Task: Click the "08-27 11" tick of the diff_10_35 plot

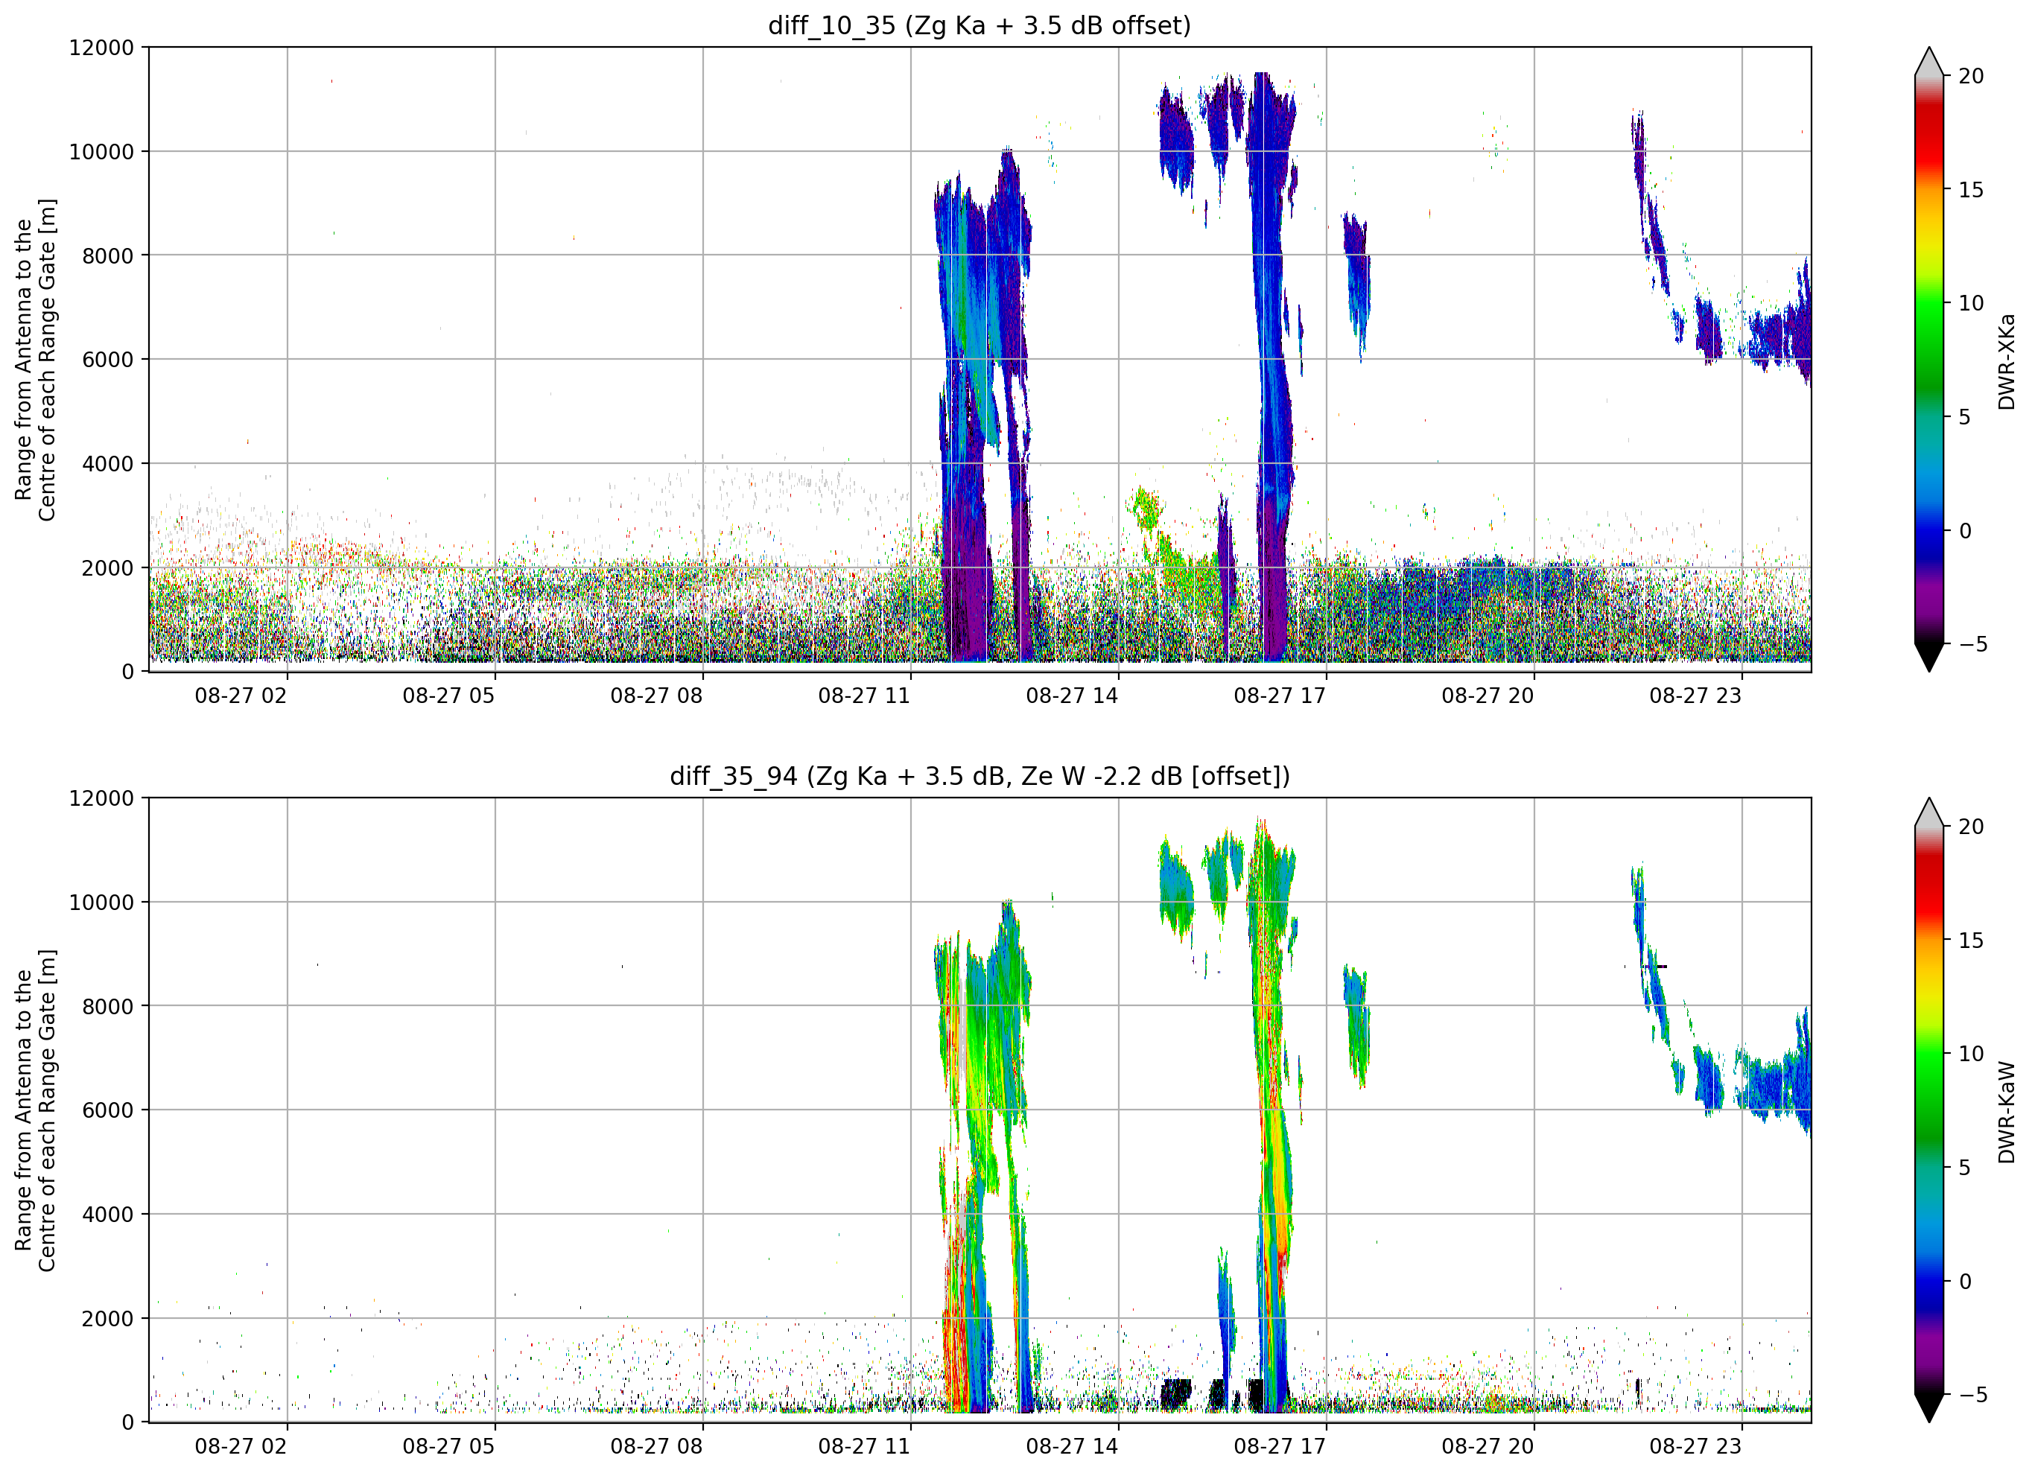Action: click(x=865, y=696)
